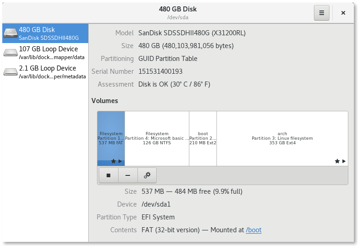This screenshot has width=358, height=246.
Task: Unmount the selected partition with stop button
Action: [x=108, y=175]
